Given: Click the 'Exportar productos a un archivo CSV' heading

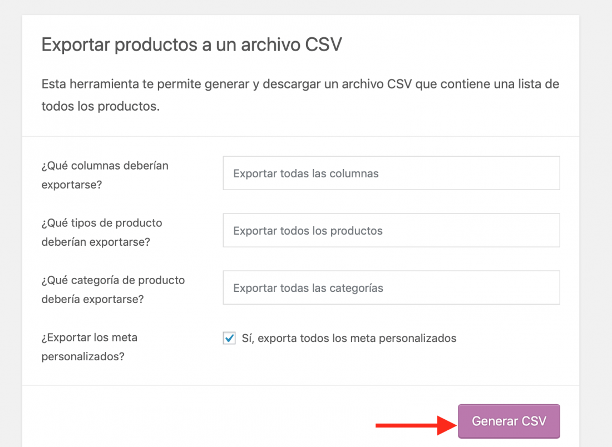Looking at the screenshot, I should click(191, 44).
